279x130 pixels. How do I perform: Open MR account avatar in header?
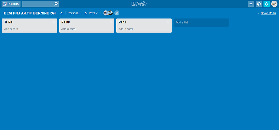274,4
